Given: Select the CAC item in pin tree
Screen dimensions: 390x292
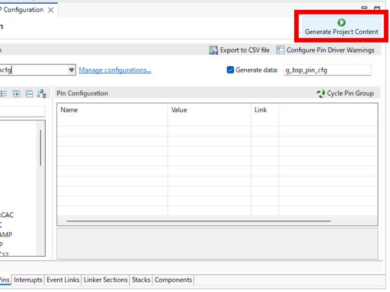Looking at the screenshot, I should tap(7, 215).
